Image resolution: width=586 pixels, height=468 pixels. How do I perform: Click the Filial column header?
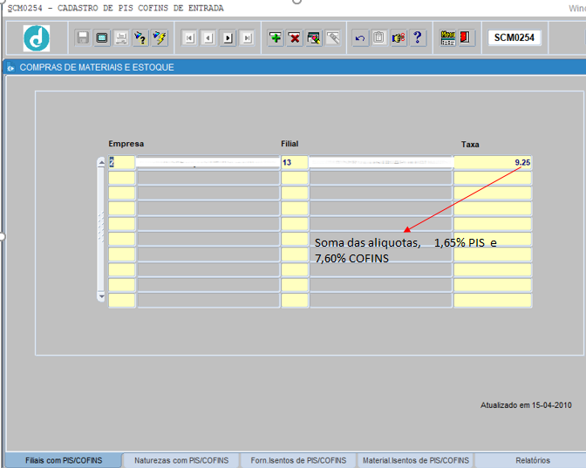click(x=290, y=144)
